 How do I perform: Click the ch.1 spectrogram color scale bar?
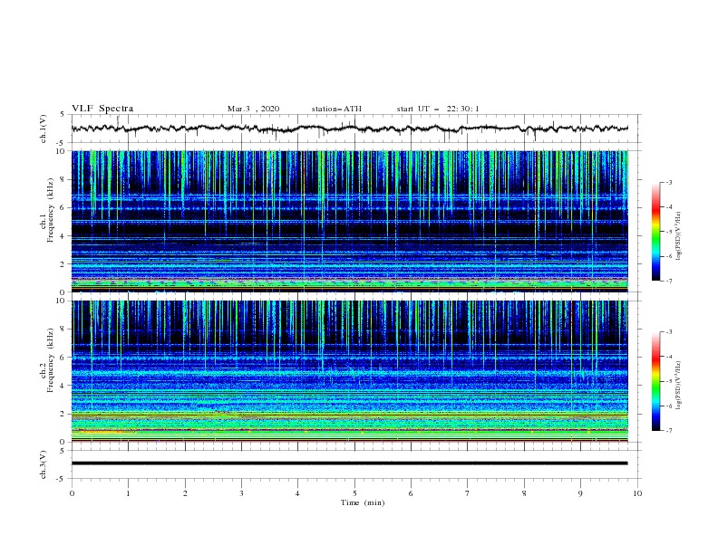655,232
